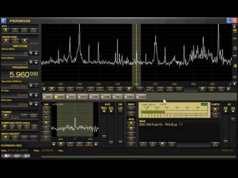The image size is (238, 178).
Task: Select the SAM demodulation mode
Action: click(59, 97)
